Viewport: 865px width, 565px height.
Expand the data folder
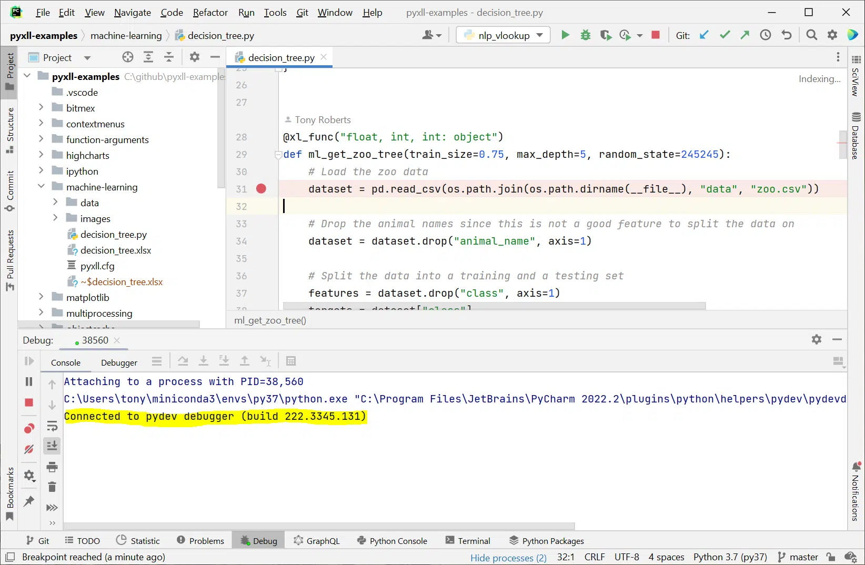point(55,202)
